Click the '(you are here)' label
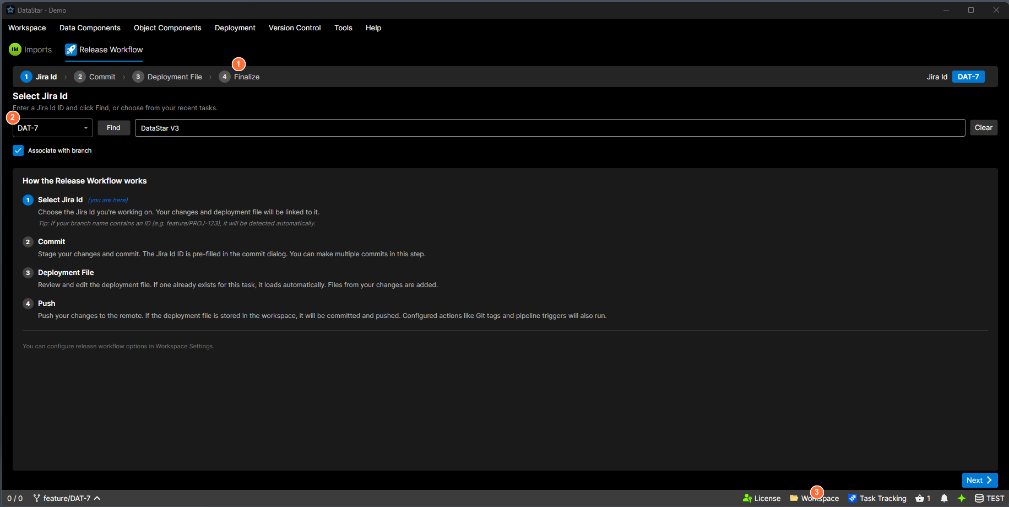This screenshot has width=1009, height=507. [108, 200]
